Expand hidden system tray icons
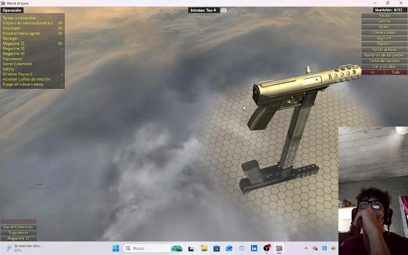The height and width of the screenshot is (255, 408). pos(306,249)
